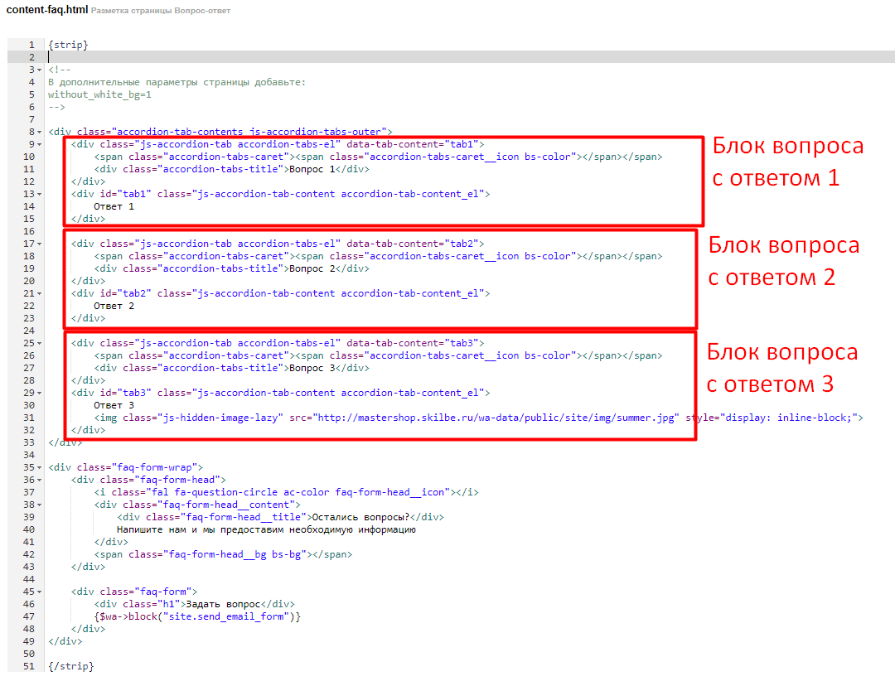Click the "Блок вопроса с ответом 3" annotation
Viewport: 895px width, 686px height.
pos(782,368)
